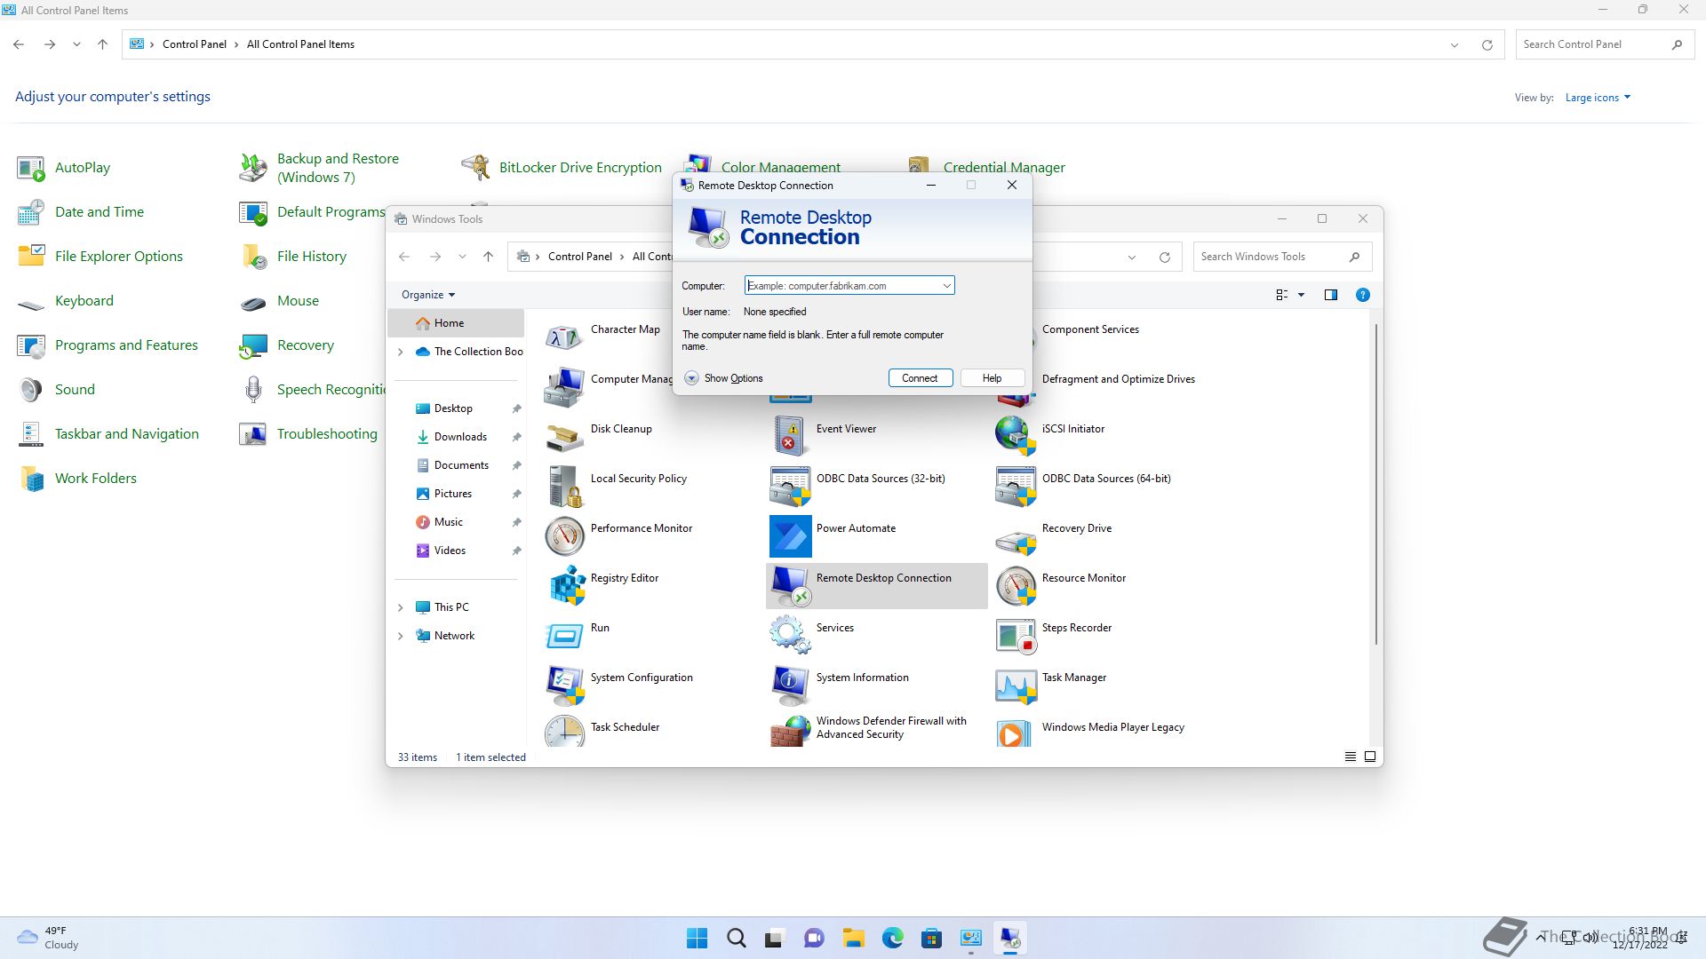
Task: Open the weather widget showing 49°F
Action: tap(48, 938)
